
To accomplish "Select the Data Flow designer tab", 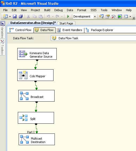I will (x=45, y=30).
